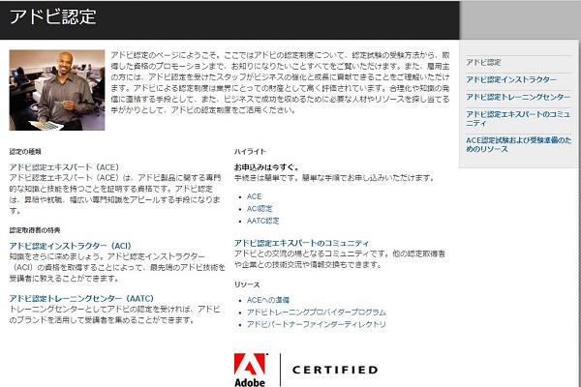
Task: Open アドビ認定トレーニングセンター in the right sidebar
Action: [x=517, y=97]
